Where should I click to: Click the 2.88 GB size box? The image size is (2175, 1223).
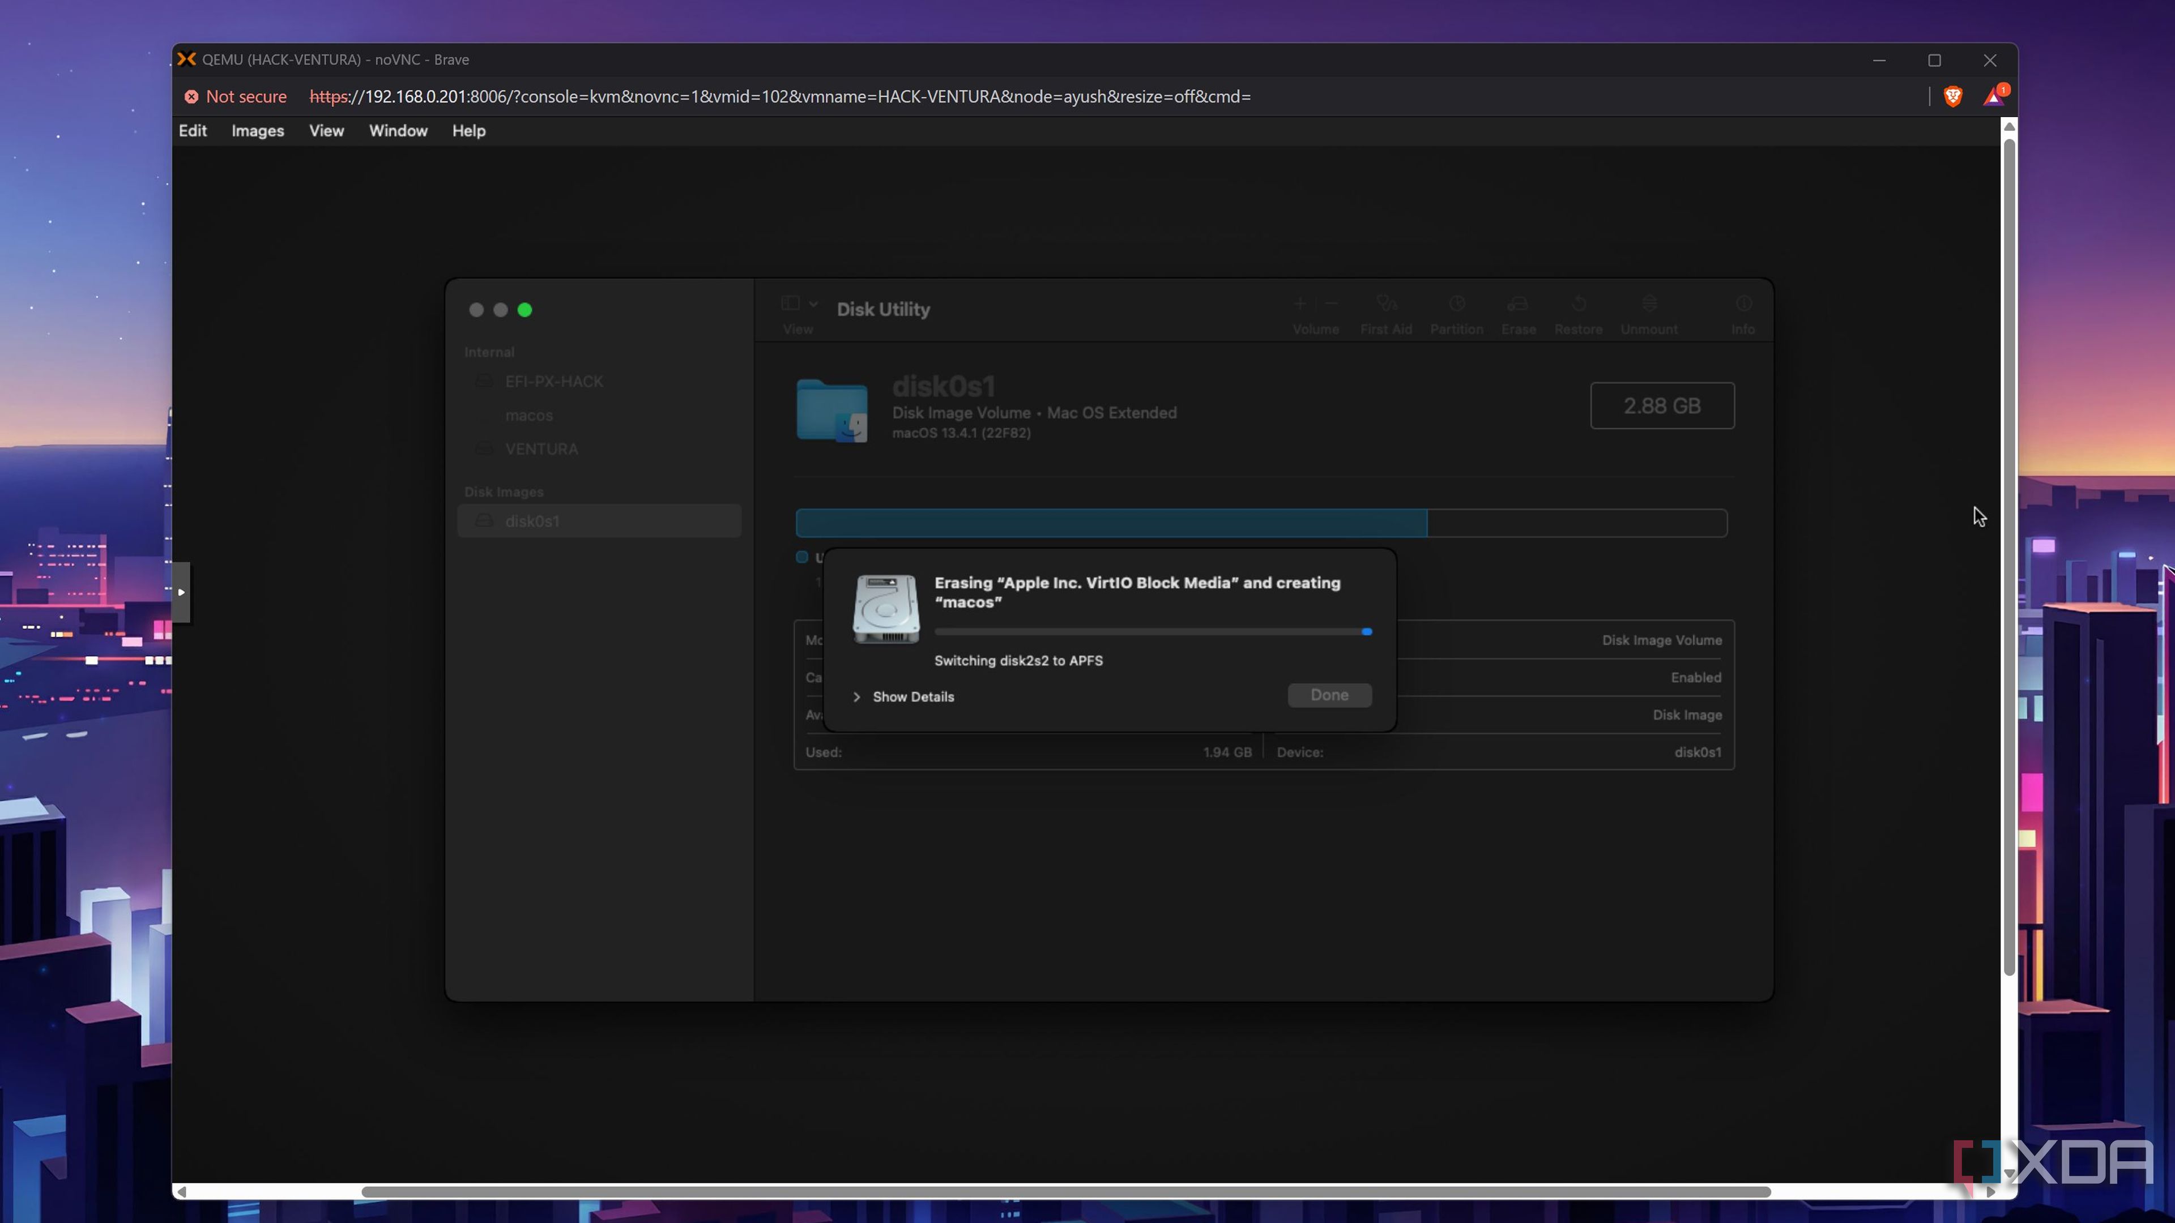pos(1662,406)
